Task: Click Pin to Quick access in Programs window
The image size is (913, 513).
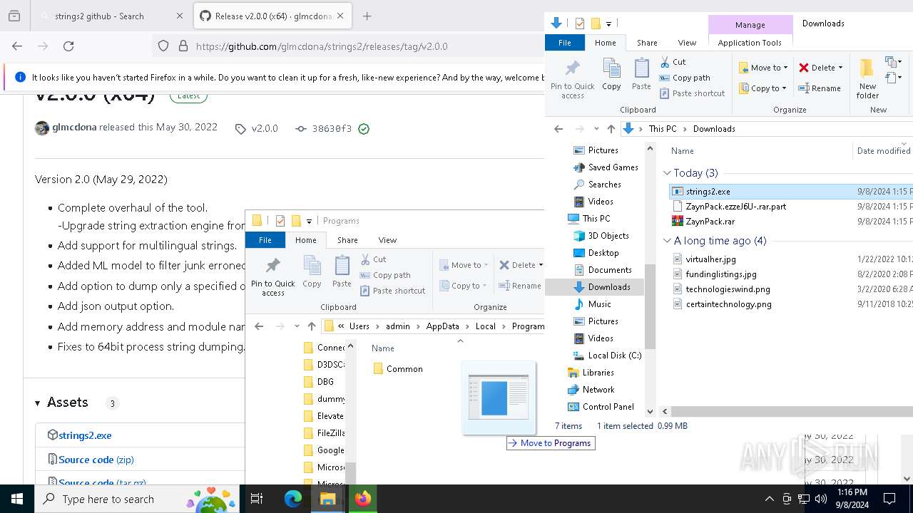Action: coord(272,276)
